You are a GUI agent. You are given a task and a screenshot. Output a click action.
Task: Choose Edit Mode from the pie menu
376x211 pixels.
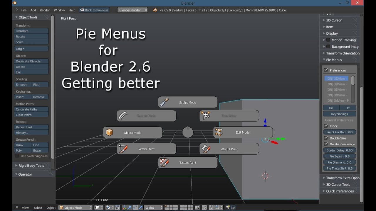point(243,132)
